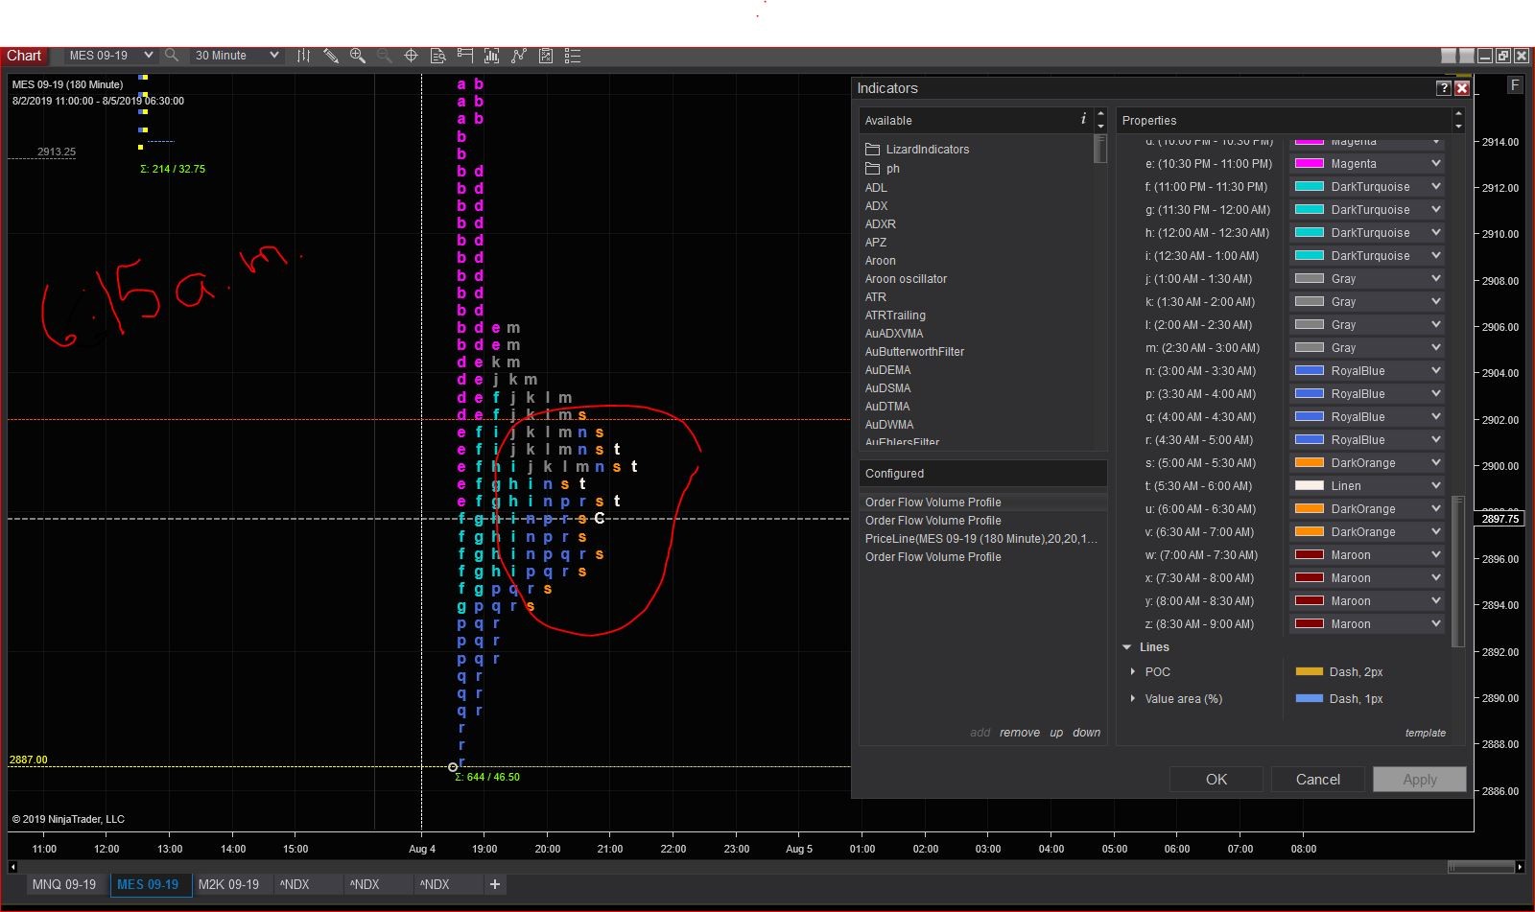Click the Maroon swatch for z: (8:30 AM - 9:00 AM)

(x=1310, y=624)
